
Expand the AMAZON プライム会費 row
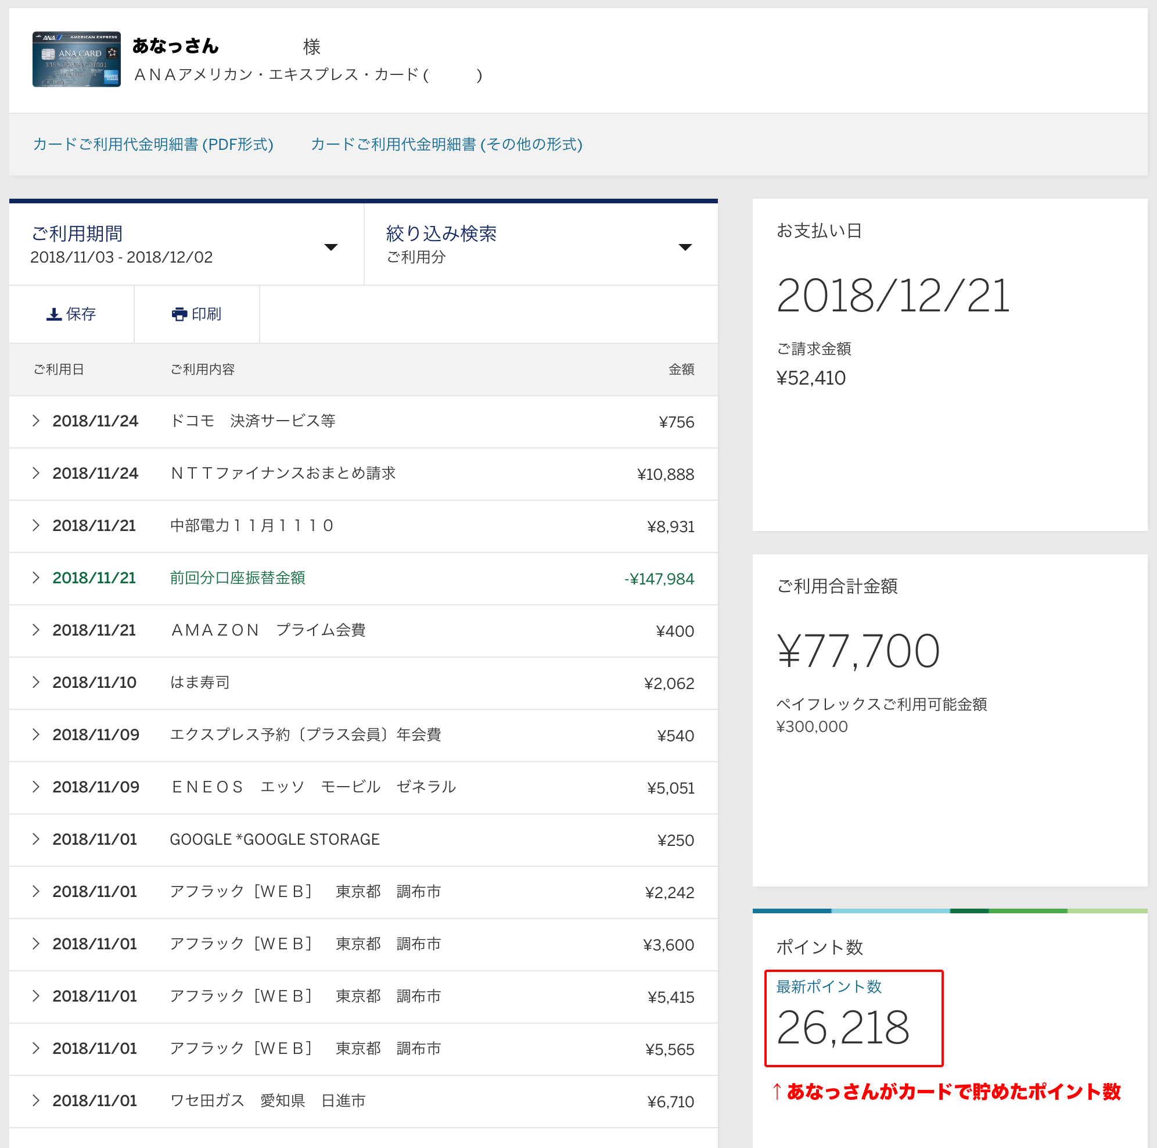point(364,630)
